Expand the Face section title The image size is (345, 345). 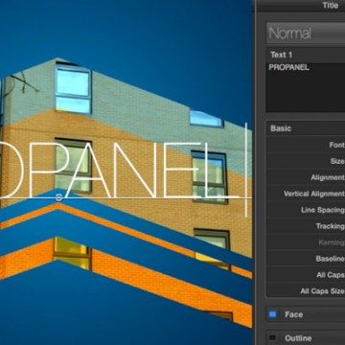click(294, 314)
